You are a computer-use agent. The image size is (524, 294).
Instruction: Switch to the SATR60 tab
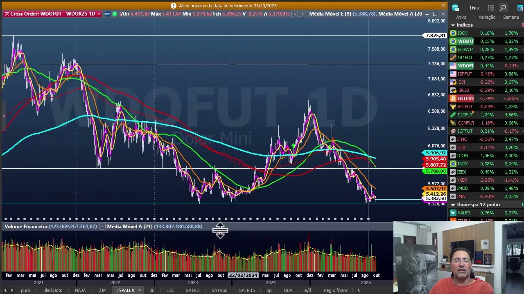coord(219,290)
